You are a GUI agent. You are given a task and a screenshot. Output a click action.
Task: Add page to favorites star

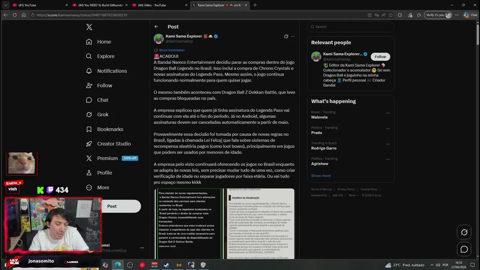point(391,15)
